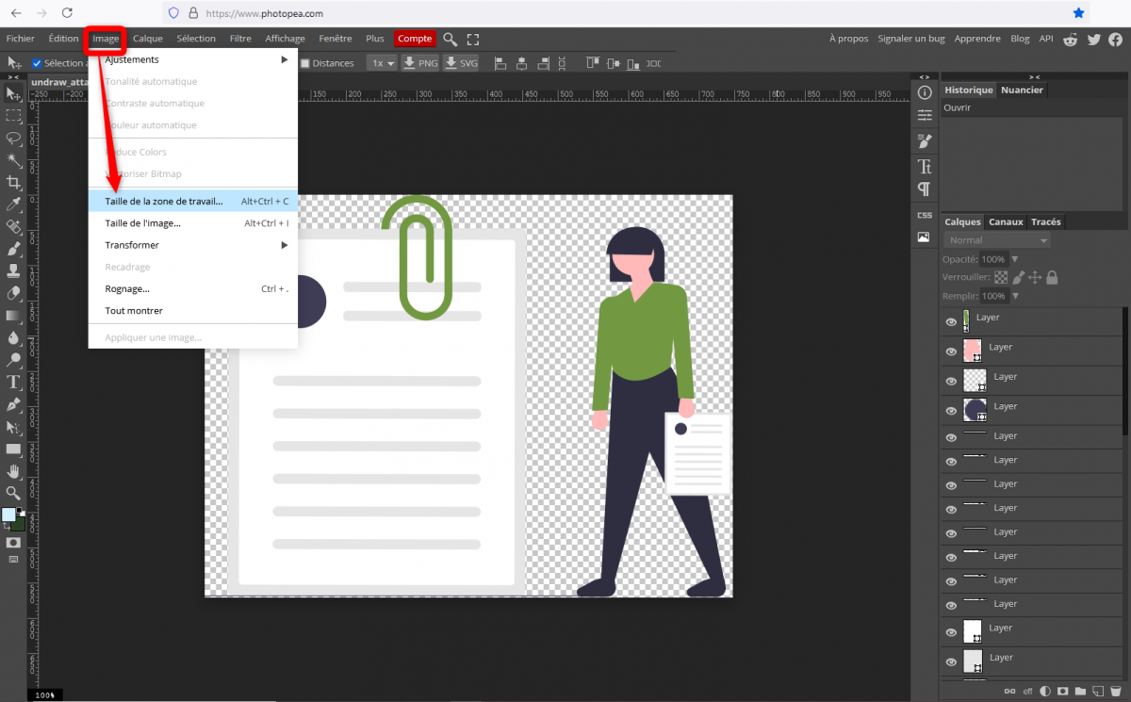Click the red Compte button
This screenshot has width=1131, height=702.
(x=415, y=39)
